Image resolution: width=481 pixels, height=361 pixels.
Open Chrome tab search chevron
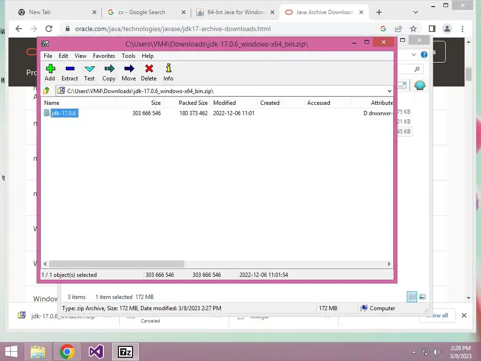pyautogui.click(x=416, y=12)
